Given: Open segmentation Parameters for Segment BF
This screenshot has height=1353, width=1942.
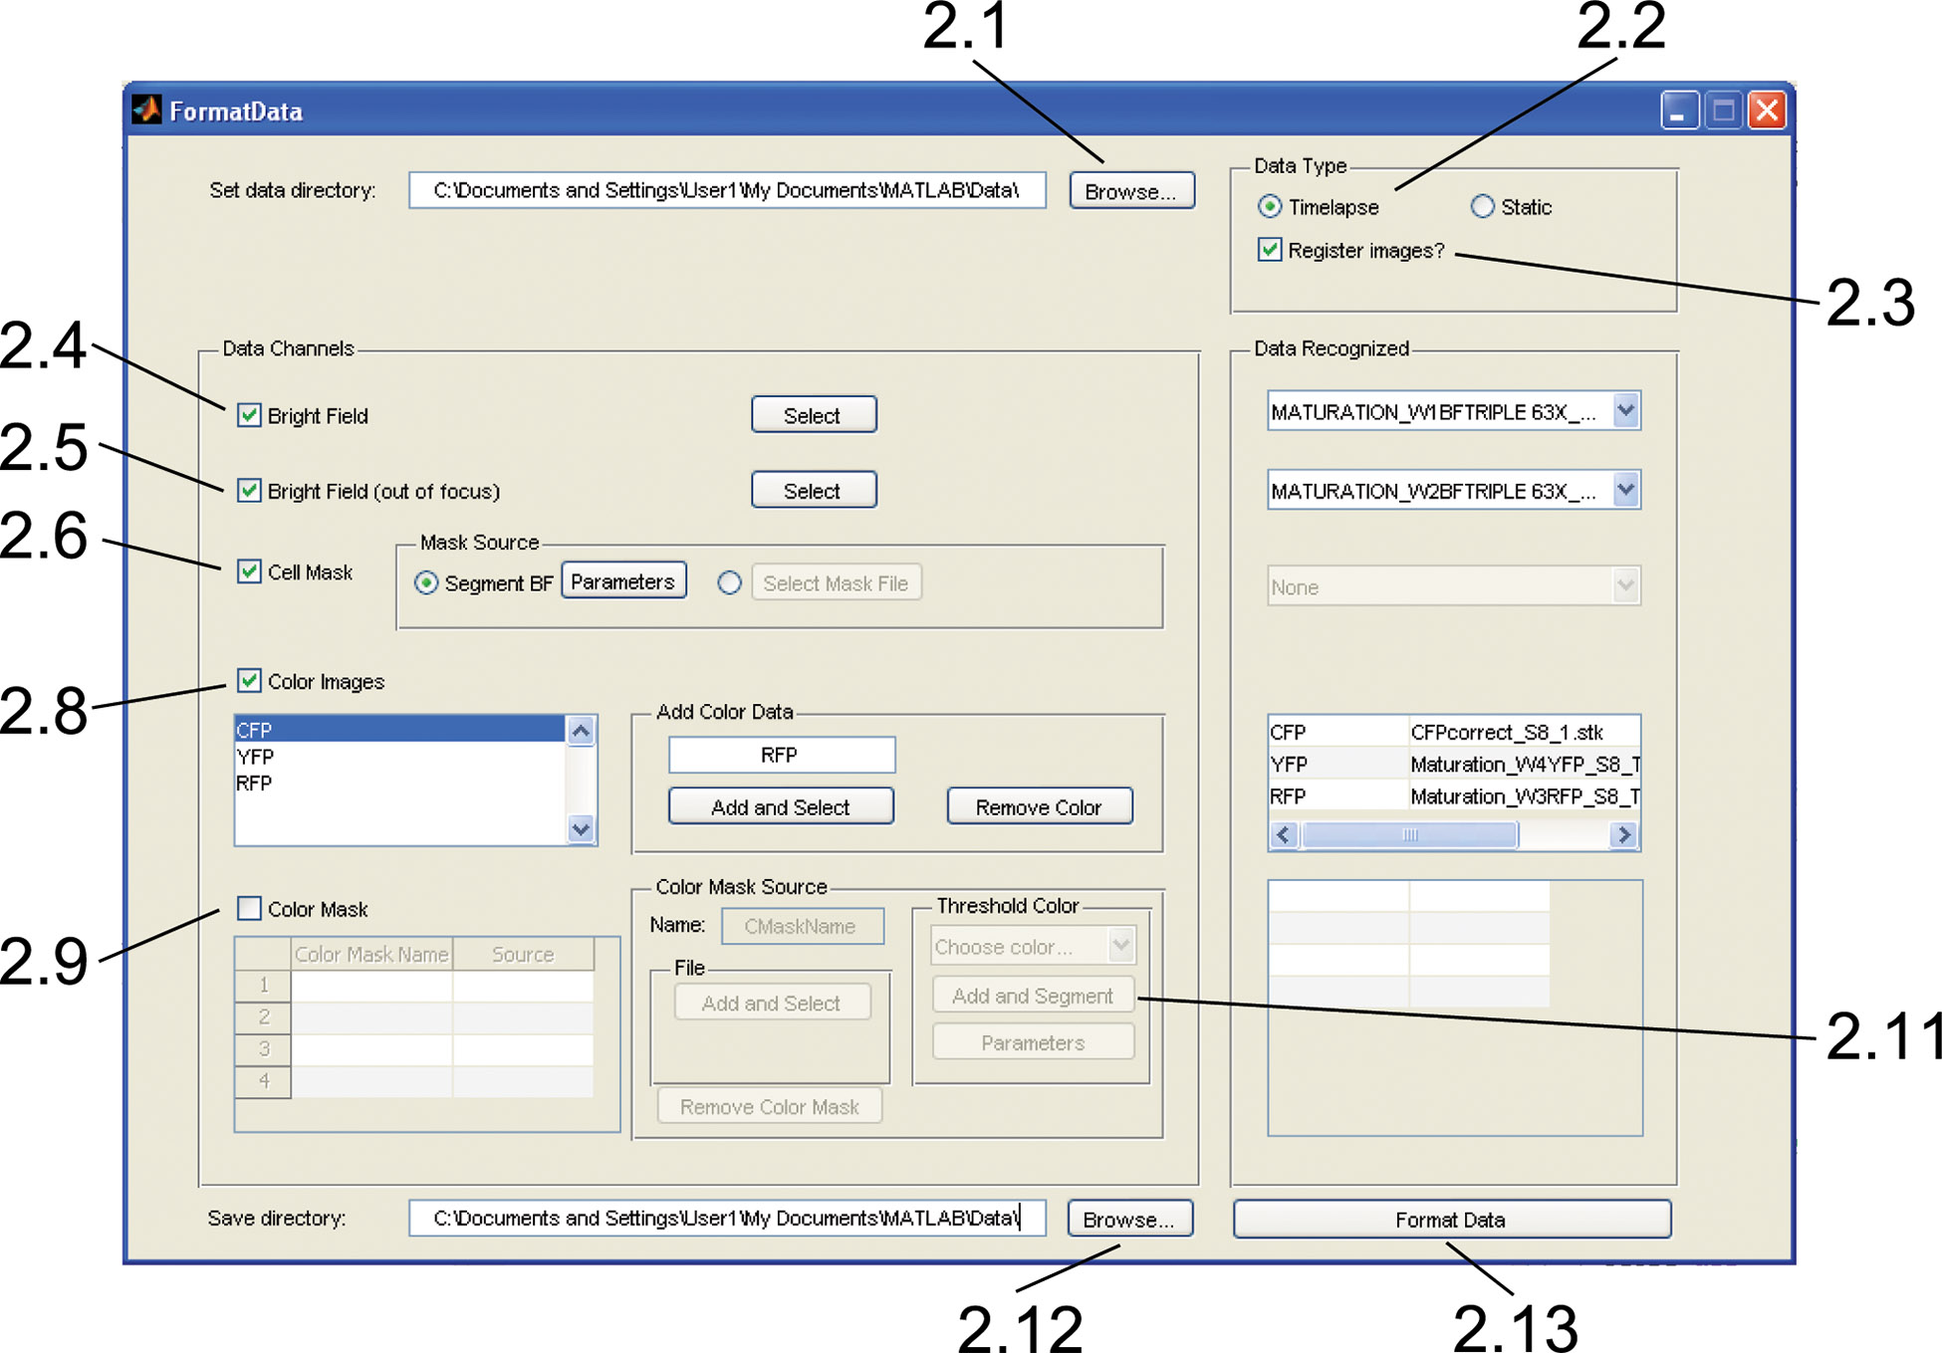Looking at the screenshot, I should pos(623,581).
